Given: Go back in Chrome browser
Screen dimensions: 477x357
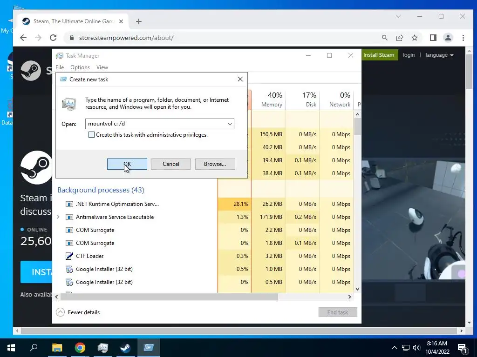Looking at the screenshot, I should click(x=23, y=38).
